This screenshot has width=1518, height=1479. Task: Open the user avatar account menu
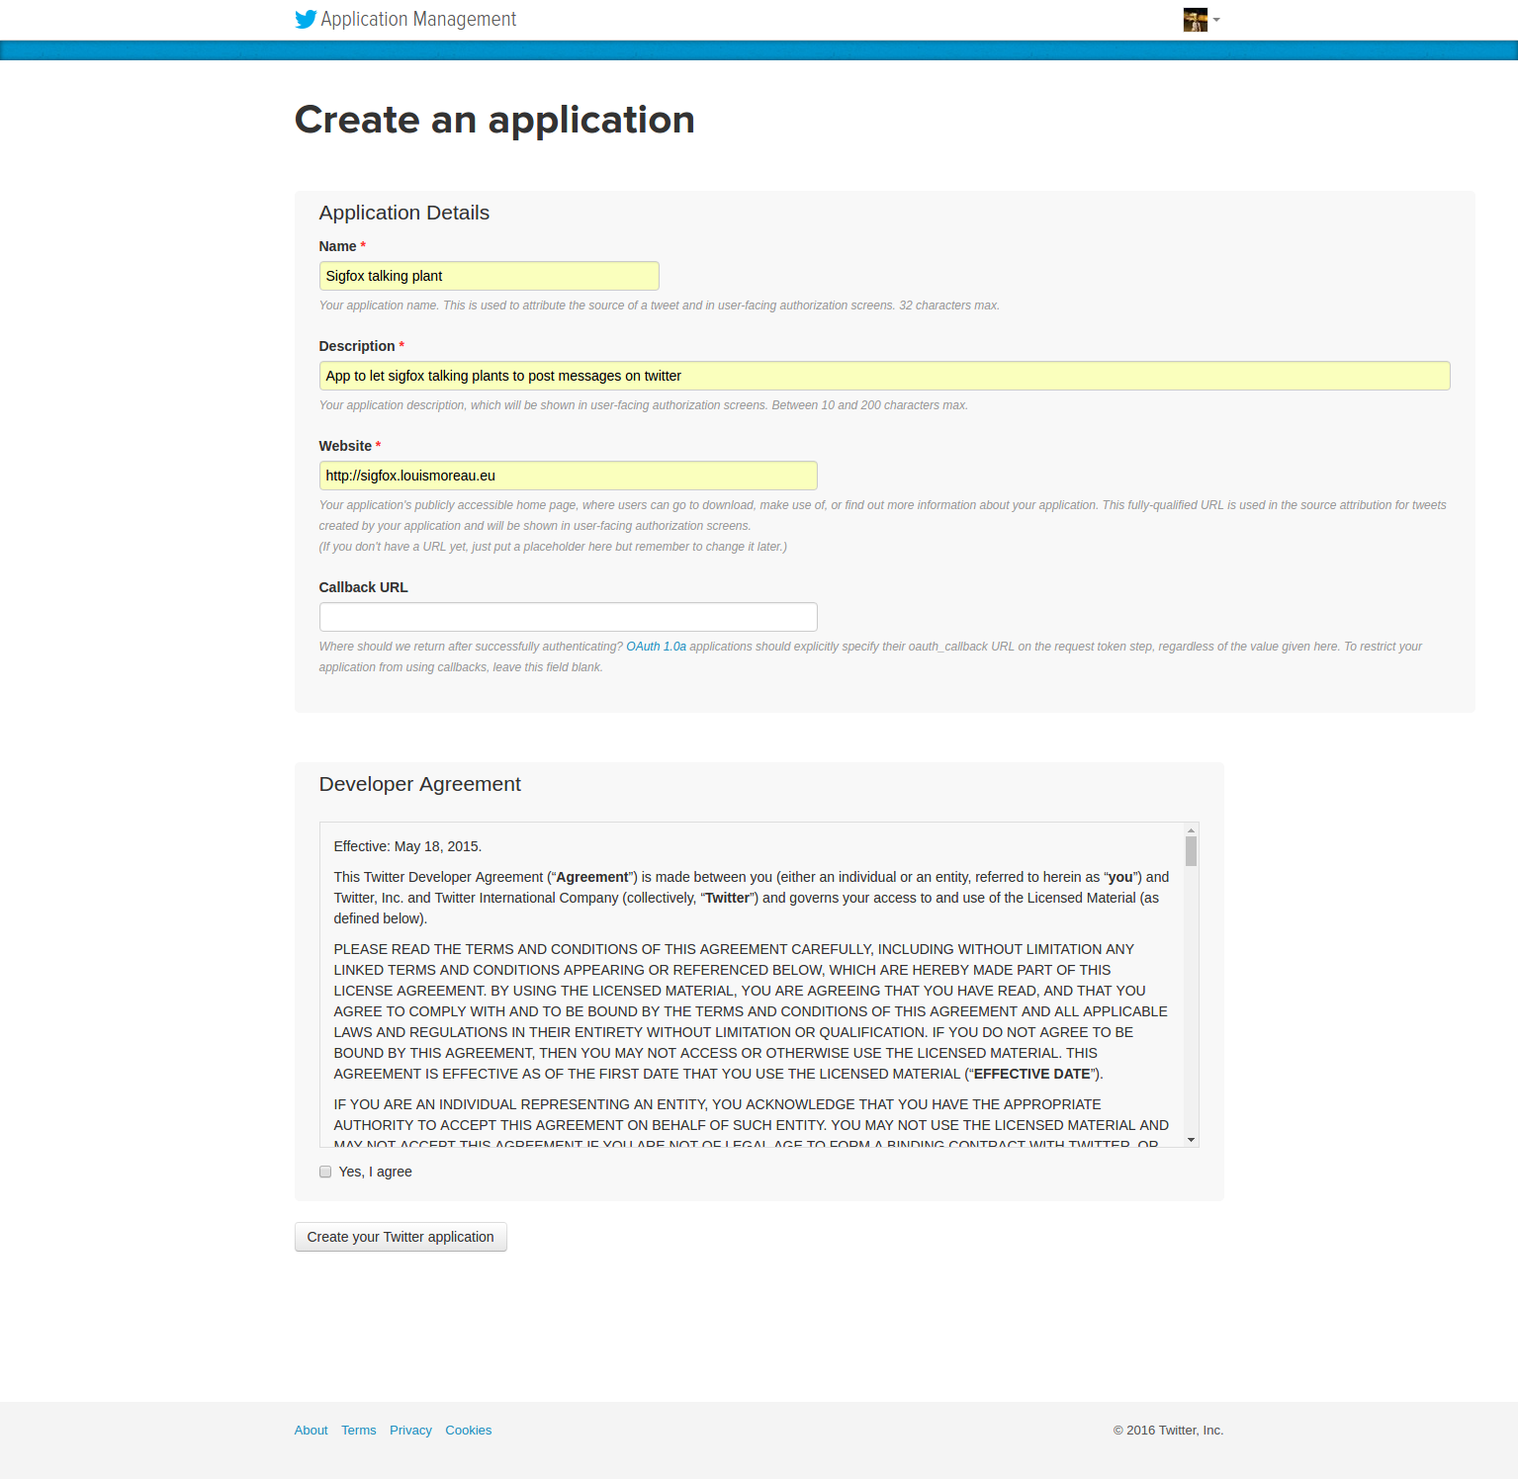point(1195,20)
